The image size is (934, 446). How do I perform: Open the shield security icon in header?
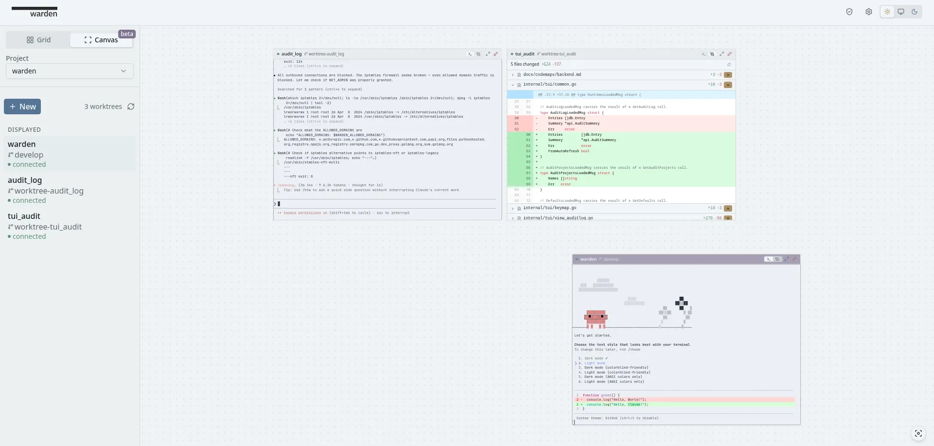[849, 12]
